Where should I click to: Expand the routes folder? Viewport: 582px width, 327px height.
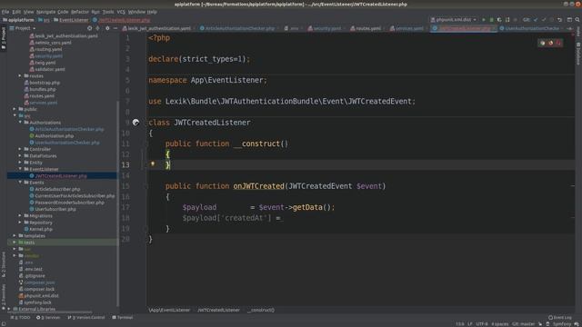pos(20,75)
